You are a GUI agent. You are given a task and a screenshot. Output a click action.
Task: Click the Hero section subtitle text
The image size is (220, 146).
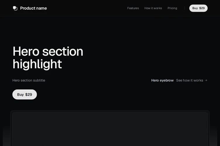pos(29,80)
